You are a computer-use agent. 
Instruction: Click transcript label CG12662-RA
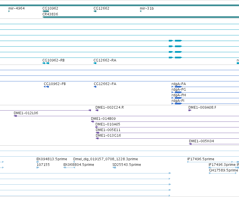coord(105,60)
